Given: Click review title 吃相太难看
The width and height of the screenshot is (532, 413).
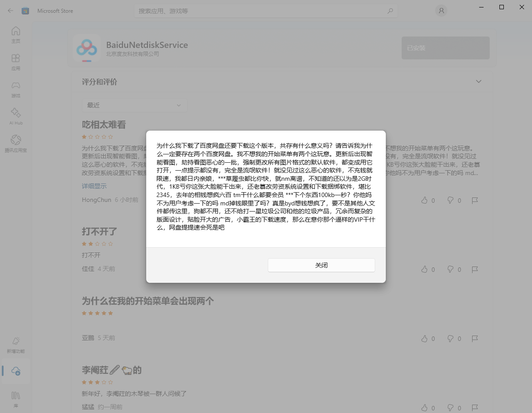Looking at the screenshot, I should 104,125.
